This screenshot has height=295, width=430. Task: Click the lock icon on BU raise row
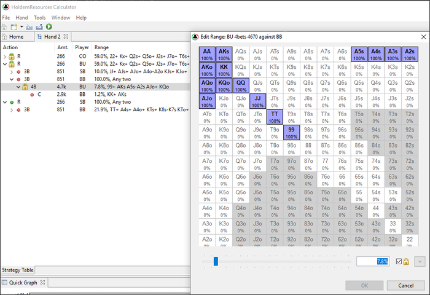tap(12, 64)
